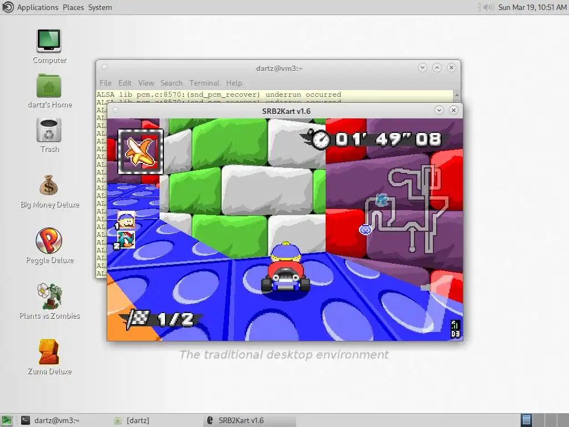
Task: Click the show desktop button in the taskbar
Action: click(x=7, y=420)
